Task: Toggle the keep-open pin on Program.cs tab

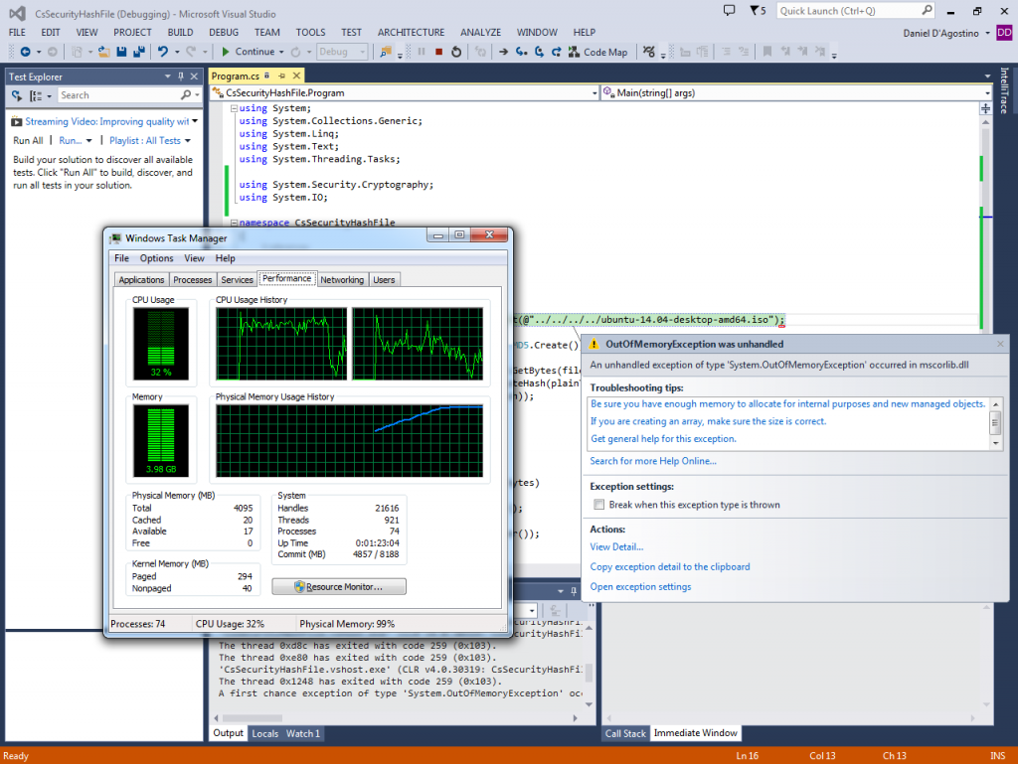Action: (281, 75)
